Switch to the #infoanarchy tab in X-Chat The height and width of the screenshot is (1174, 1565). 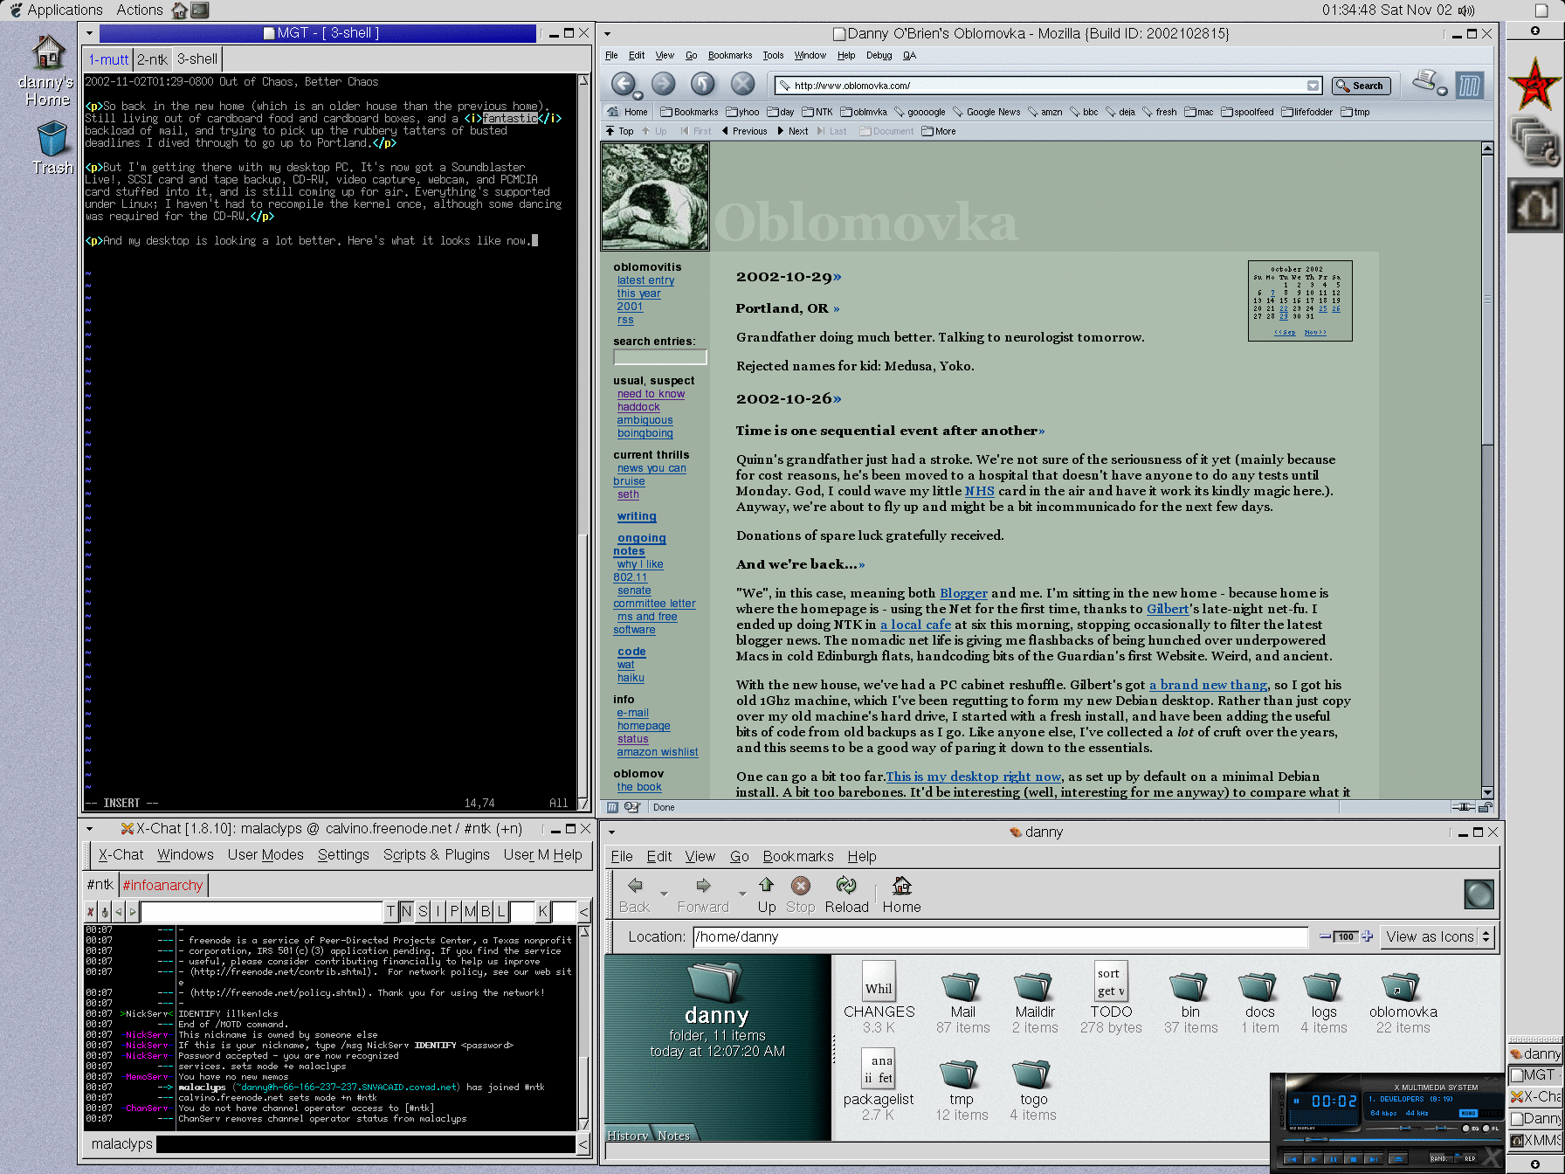[x=162, y=885]
